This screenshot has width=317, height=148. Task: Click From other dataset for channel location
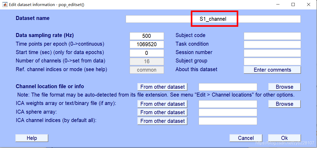pyautogui.click(x=162, y=87)
